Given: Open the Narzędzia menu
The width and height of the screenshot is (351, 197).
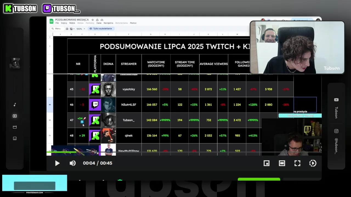Looking at the screenshot, I should pos(108,23).
